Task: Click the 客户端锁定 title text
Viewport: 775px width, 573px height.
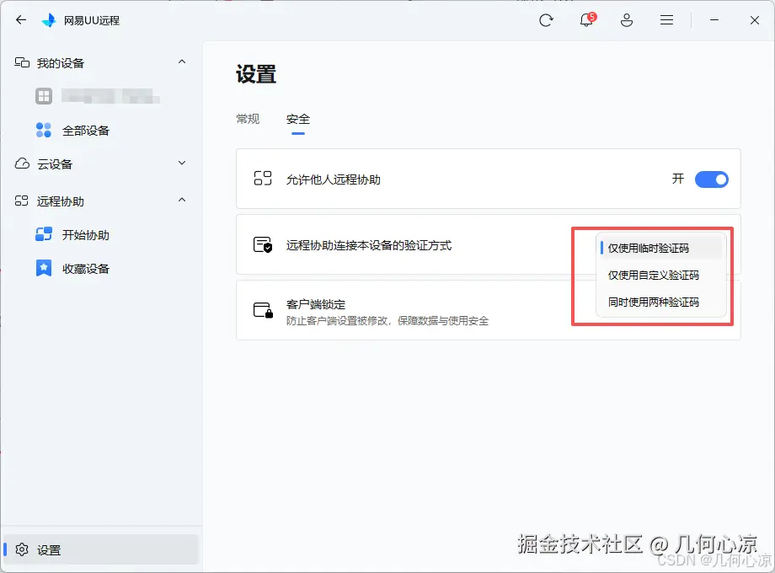Action: tap(315, 304)
